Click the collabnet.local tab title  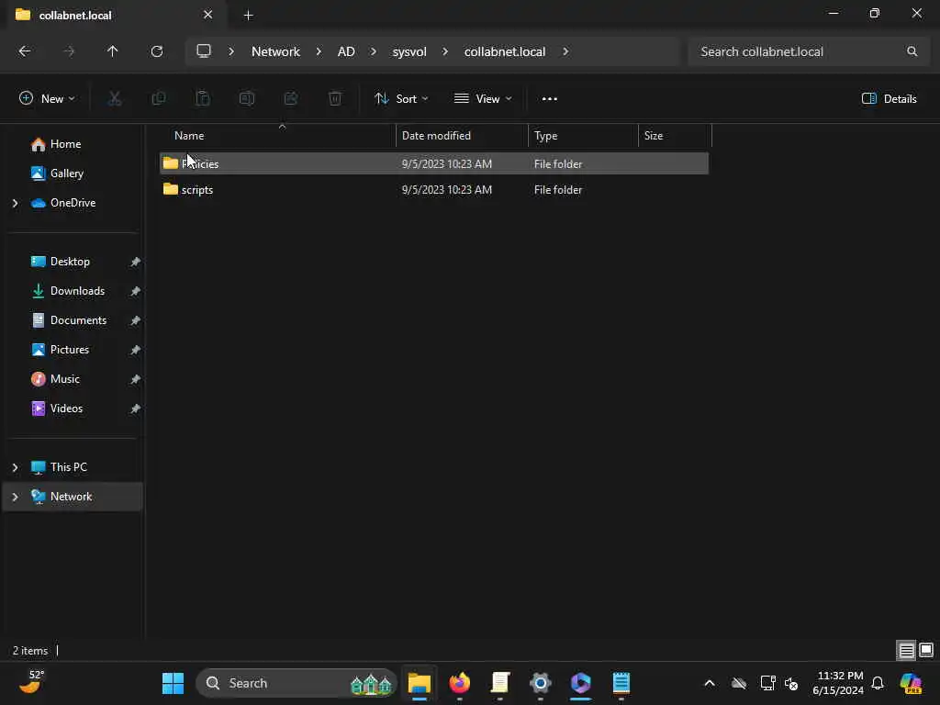[75, 16]
